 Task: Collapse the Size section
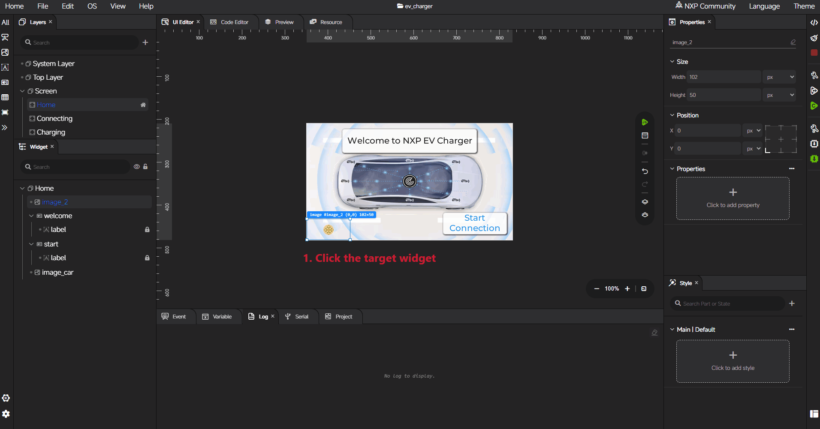point(672,62)
